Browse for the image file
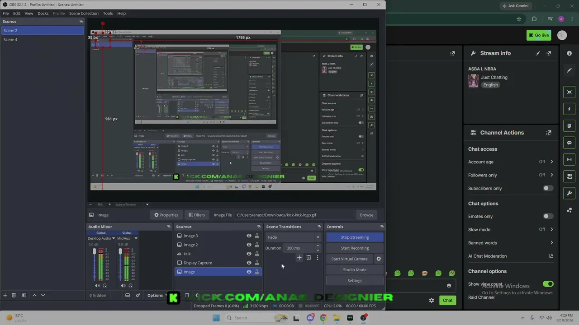This screenshot has width=579, height=325. coord(366,215)
